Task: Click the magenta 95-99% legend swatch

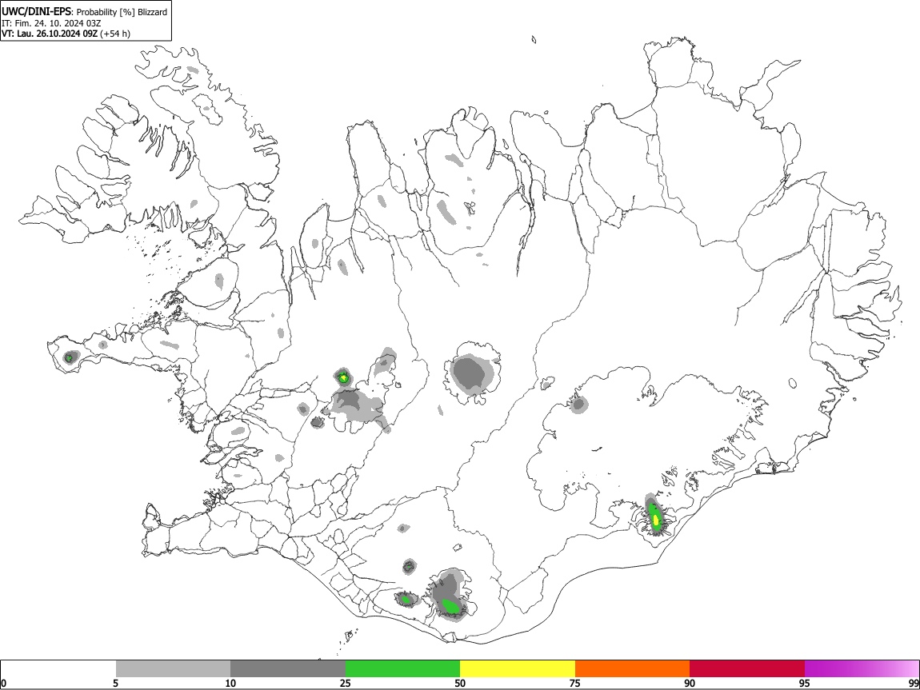Action: [x=862, y=668]
